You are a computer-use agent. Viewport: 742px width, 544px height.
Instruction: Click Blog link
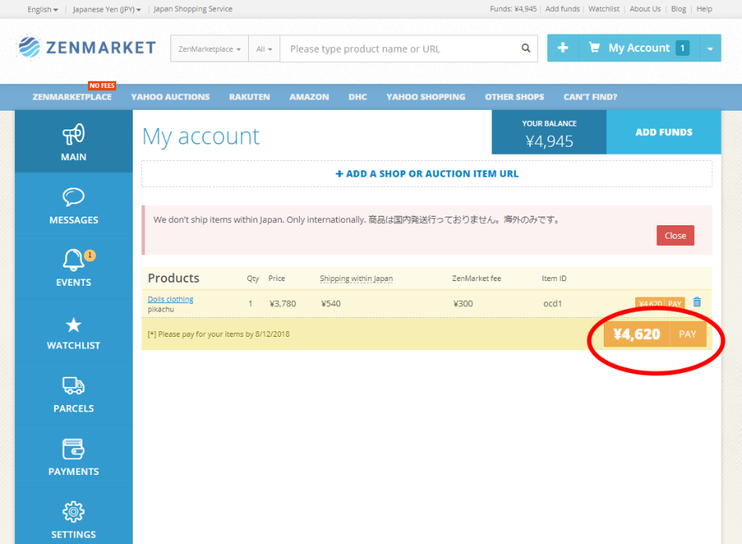tap(678, 9)
